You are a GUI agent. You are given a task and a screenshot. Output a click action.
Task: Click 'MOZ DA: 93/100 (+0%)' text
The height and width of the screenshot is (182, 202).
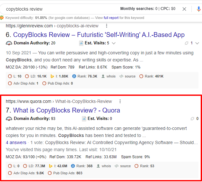point(26,157)
